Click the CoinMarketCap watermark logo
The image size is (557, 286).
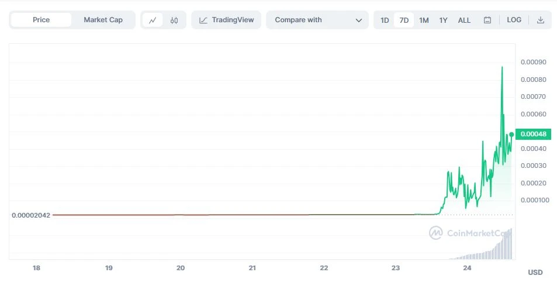coord(435,233)
